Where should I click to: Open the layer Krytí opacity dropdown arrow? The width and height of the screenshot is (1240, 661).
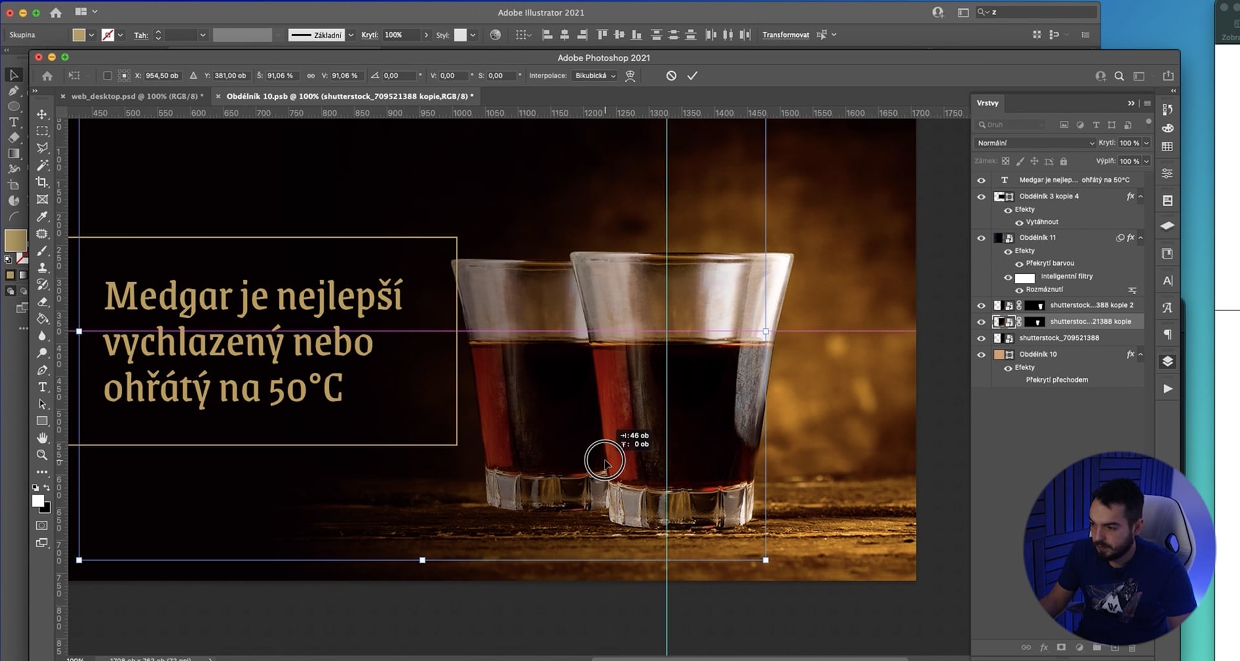tap(1147, 143)
